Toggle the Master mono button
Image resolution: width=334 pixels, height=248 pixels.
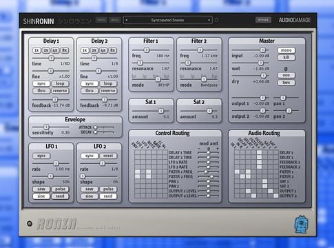(286, 50)
